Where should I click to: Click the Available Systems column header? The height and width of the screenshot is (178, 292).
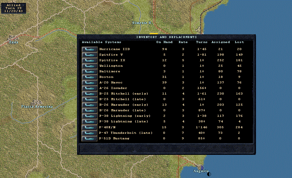click(x=102, y=42)
